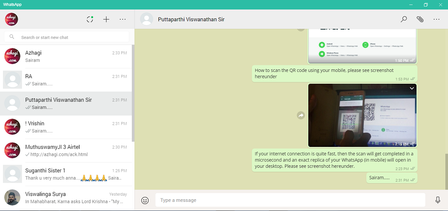Click the search or start new chat field
The image size is (448, 211).
point(66,37)
